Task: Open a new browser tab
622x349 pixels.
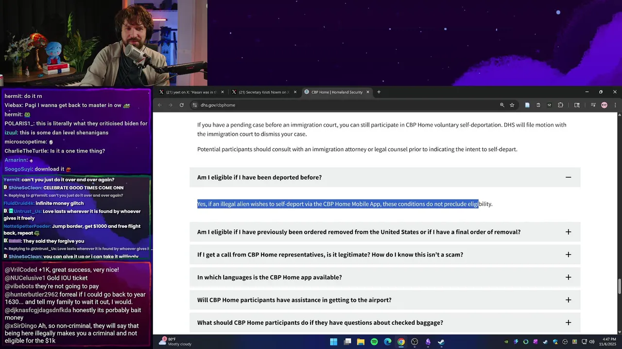Action: [379, 92]
